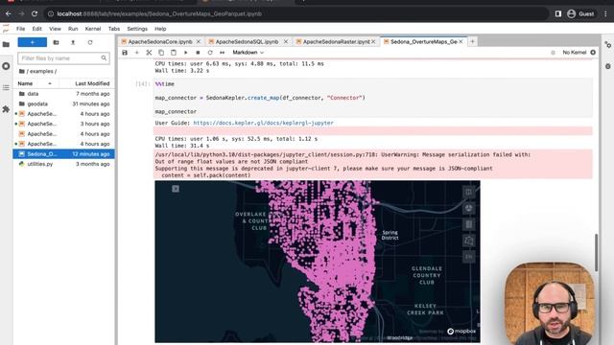
Task: Open the extension manager puzzle icon
Action: point(6,109)
